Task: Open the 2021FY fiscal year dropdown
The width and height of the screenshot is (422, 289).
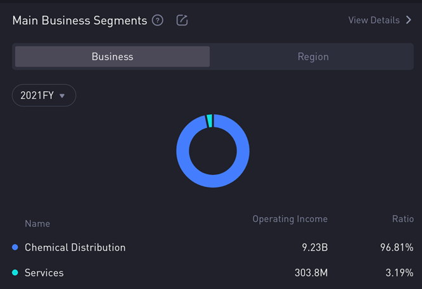Action: coord(44,96)
